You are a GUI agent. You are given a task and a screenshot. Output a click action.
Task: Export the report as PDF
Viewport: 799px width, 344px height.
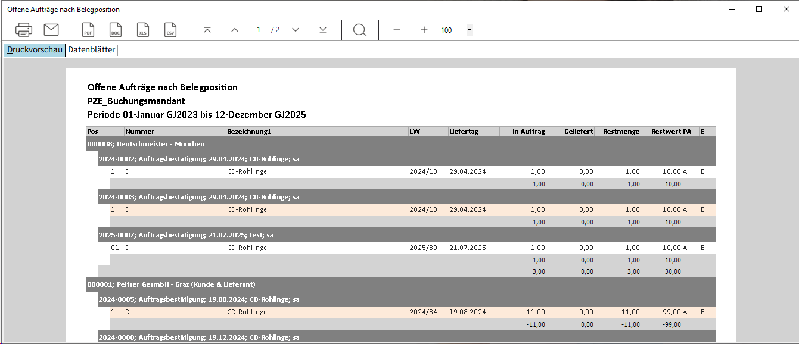88,30
